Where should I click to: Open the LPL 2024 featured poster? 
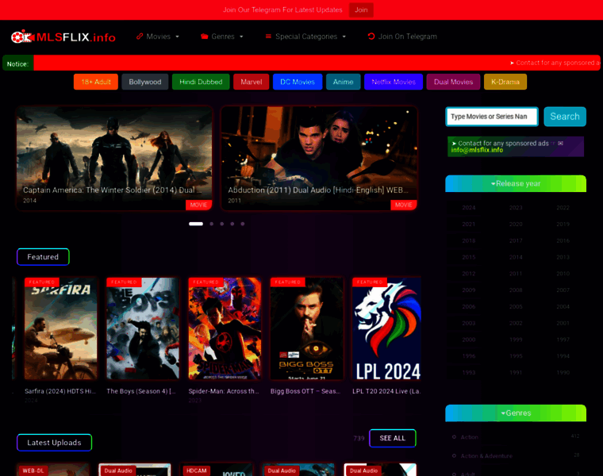tap(386, 328)
